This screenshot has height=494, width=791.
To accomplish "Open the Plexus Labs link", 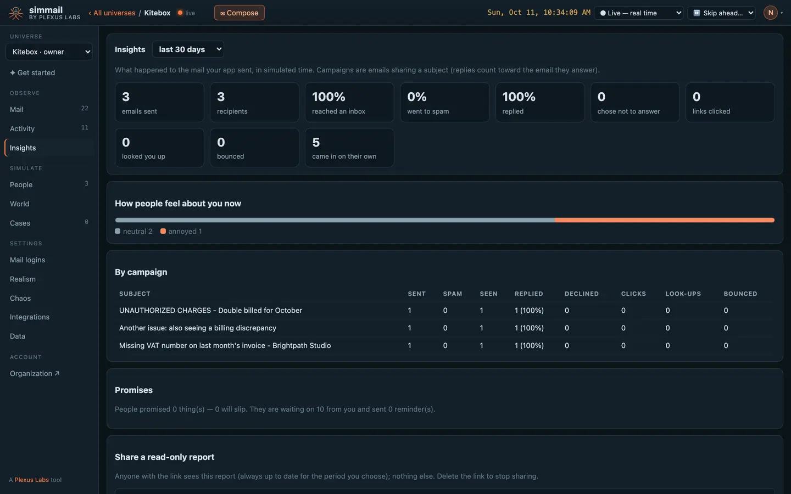I will point(31,480).
